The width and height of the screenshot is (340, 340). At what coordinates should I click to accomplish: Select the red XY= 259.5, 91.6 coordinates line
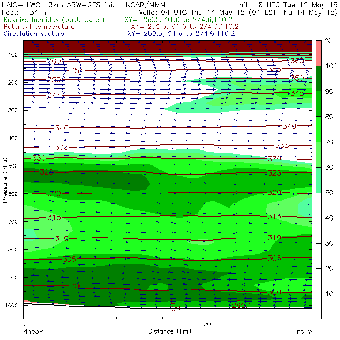pos(185,27)
